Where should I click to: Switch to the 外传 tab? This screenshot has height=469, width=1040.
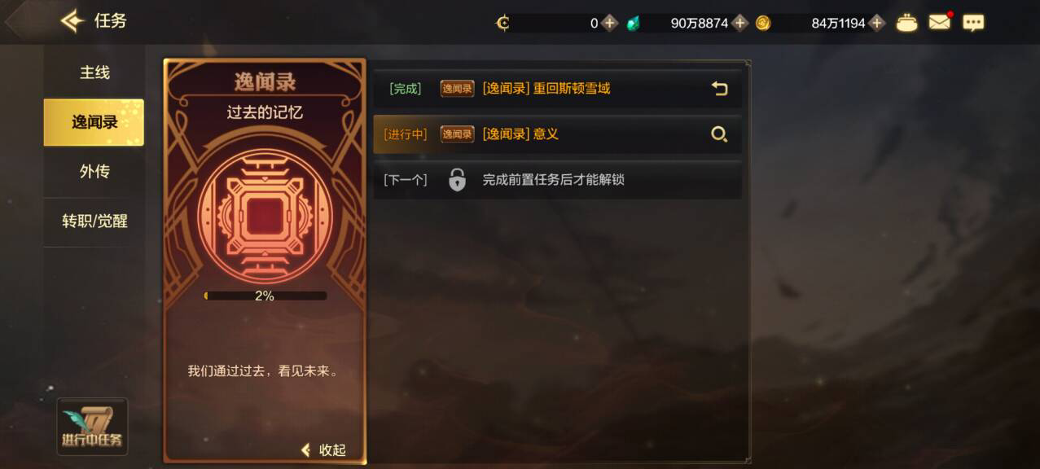[94, 172]
